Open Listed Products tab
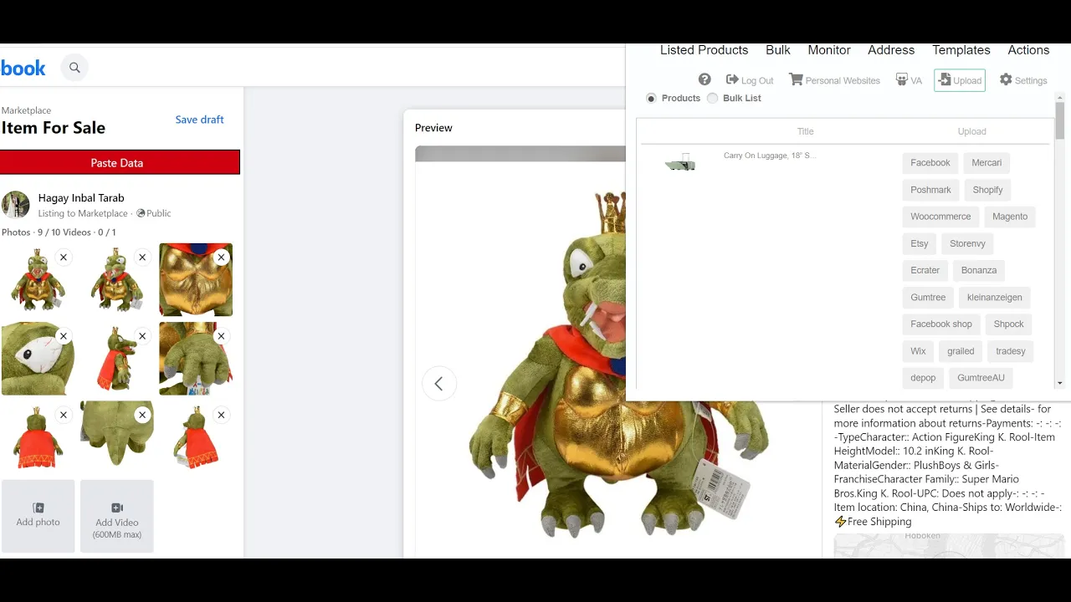 (x=704, y=50)
